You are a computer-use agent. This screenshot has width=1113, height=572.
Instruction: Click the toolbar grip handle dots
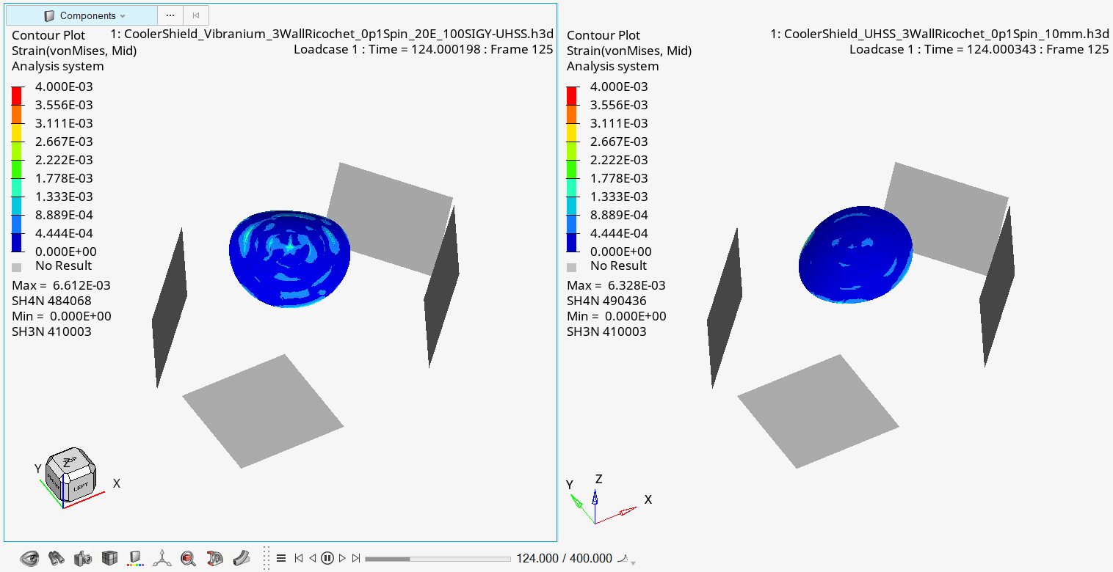[266, 558]
